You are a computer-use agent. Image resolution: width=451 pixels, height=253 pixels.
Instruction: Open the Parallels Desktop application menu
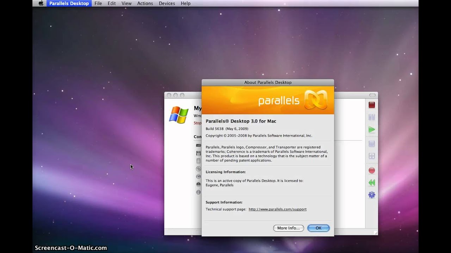(x=69, y=3)
